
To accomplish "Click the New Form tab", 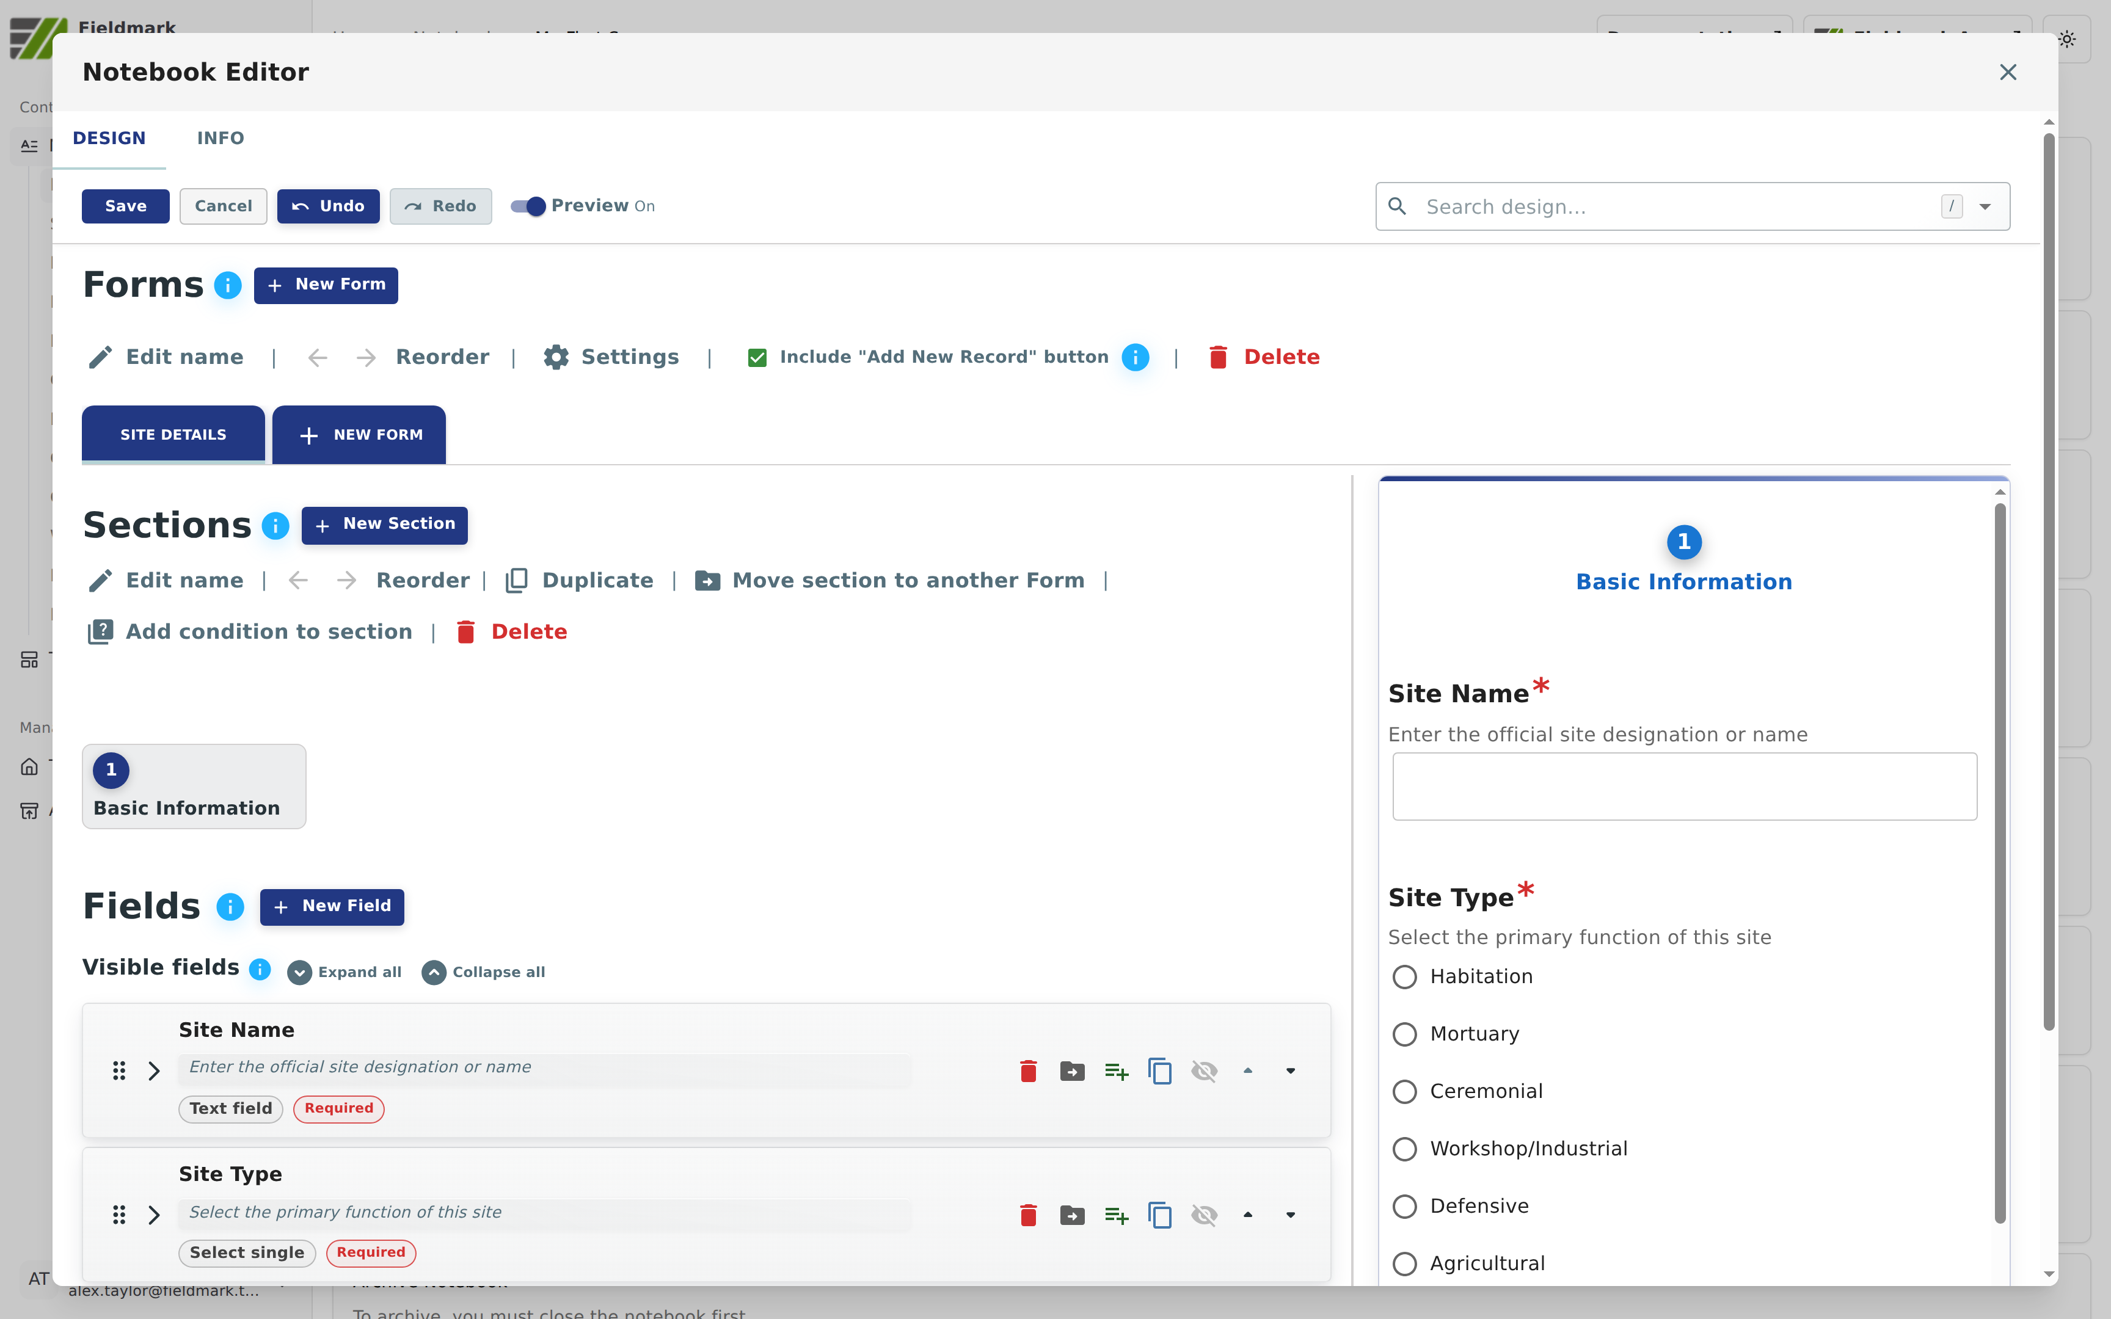I will coord(359,434).
